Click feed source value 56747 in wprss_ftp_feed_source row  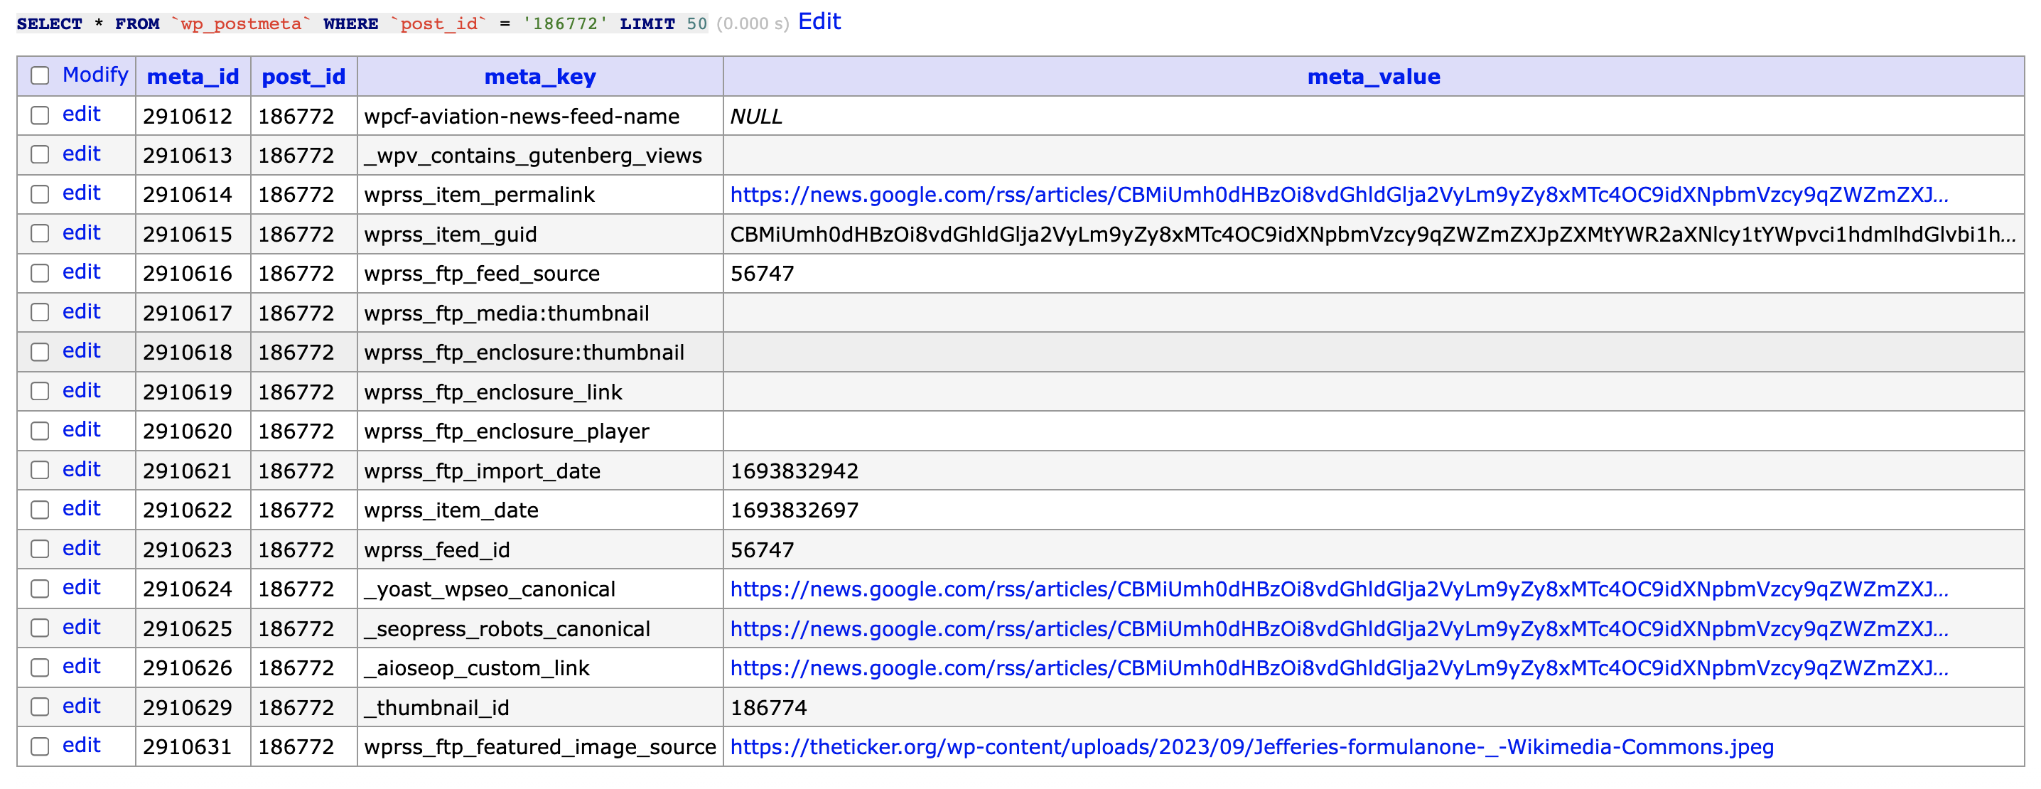pos(761,274)
